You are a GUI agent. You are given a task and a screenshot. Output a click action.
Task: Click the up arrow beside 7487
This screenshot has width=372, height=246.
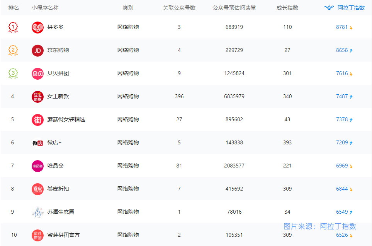(351, 97)
